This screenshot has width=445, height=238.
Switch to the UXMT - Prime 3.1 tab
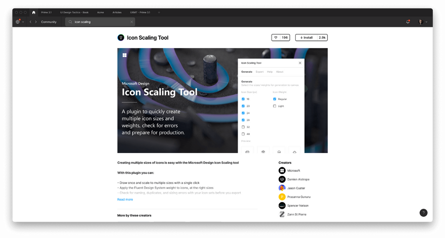pos(140,13)
